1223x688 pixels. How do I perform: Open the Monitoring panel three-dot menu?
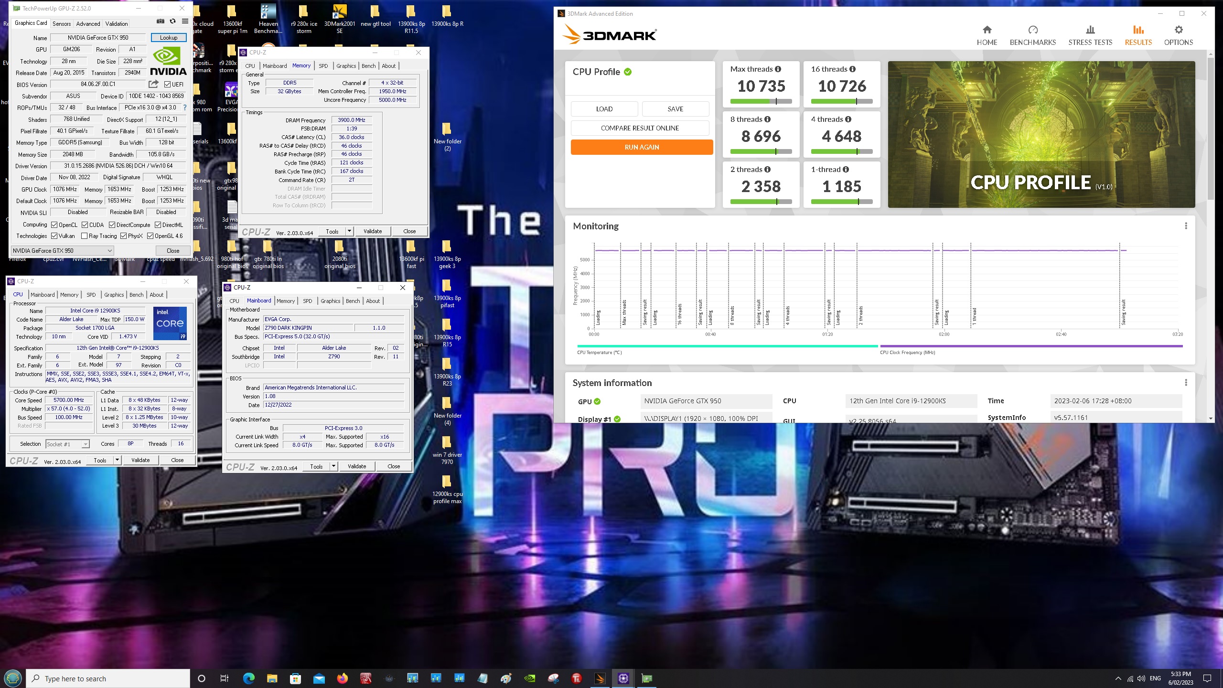tap(1186, 226)
